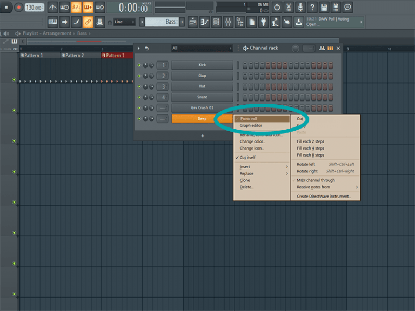Open the audio editor scissors icon
The height and width of the screenshot is (311, 415).
pos(289,7)
